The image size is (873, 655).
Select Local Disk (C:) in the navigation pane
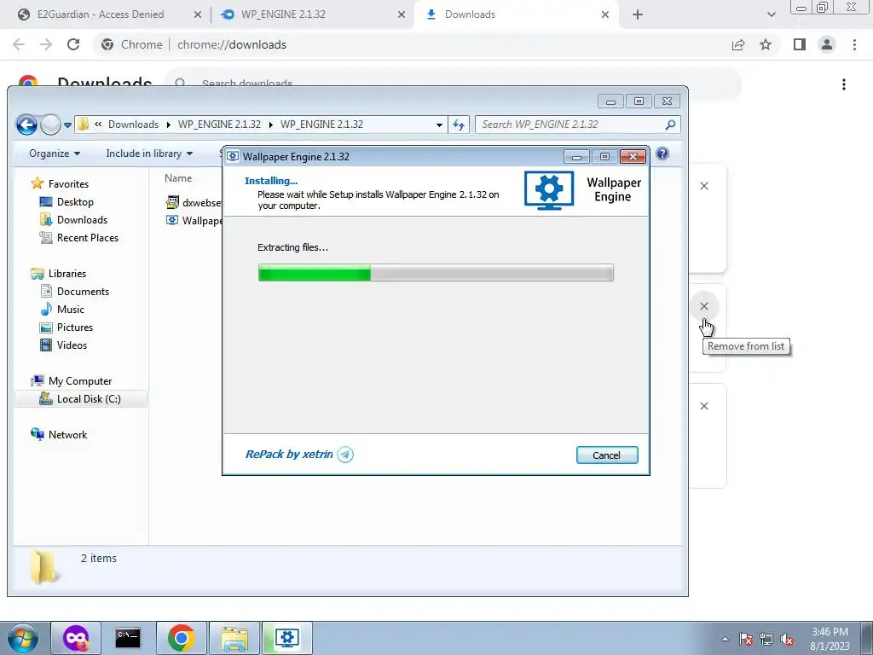coord(80,399)
